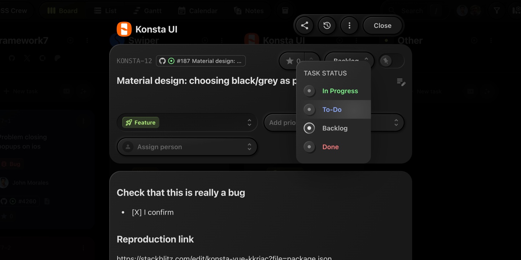521x260 pixels.
Task: Click the star votes button
Action: pos(292,61)
